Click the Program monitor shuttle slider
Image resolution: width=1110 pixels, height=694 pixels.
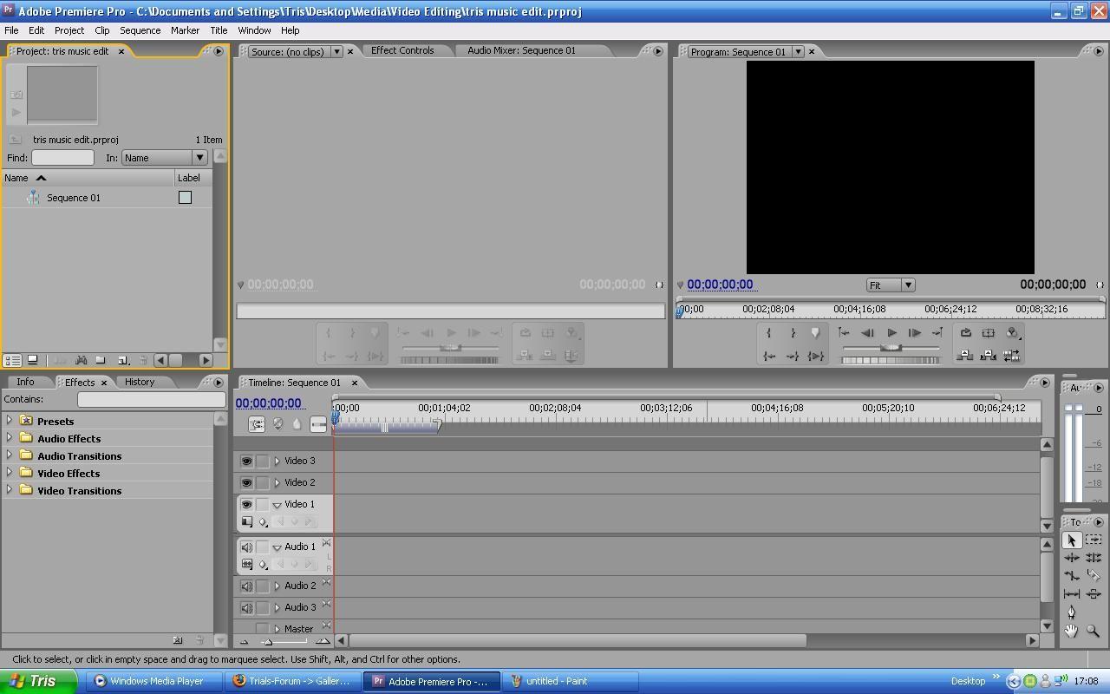click(891, 348)
